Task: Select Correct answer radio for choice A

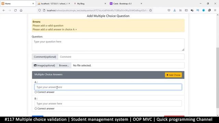Action: point(36,92)
